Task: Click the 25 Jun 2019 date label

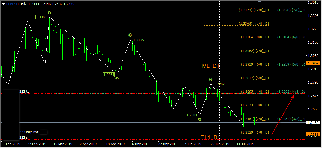Action: pyautogui.click(x=220, y=144)
